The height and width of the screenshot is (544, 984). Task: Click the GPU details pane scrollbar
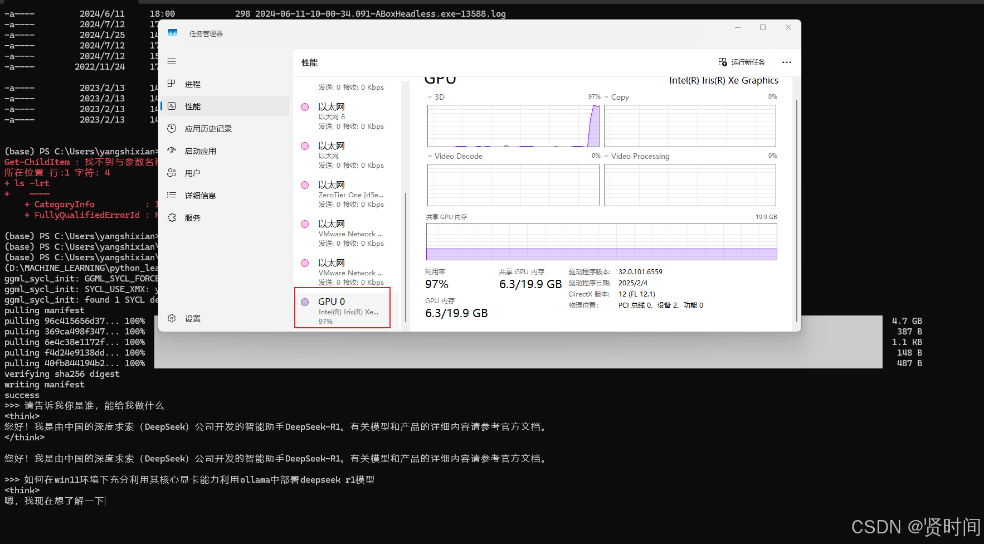pos(797,211)
